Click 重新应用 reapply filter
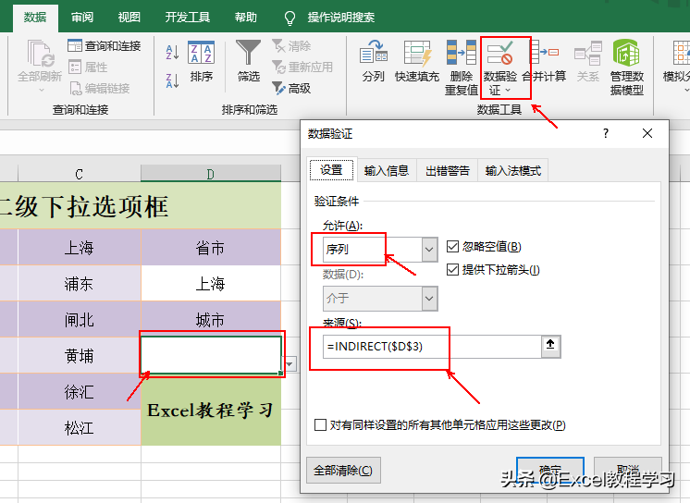This screenshot has width=690, height=503. pos(302,67)
